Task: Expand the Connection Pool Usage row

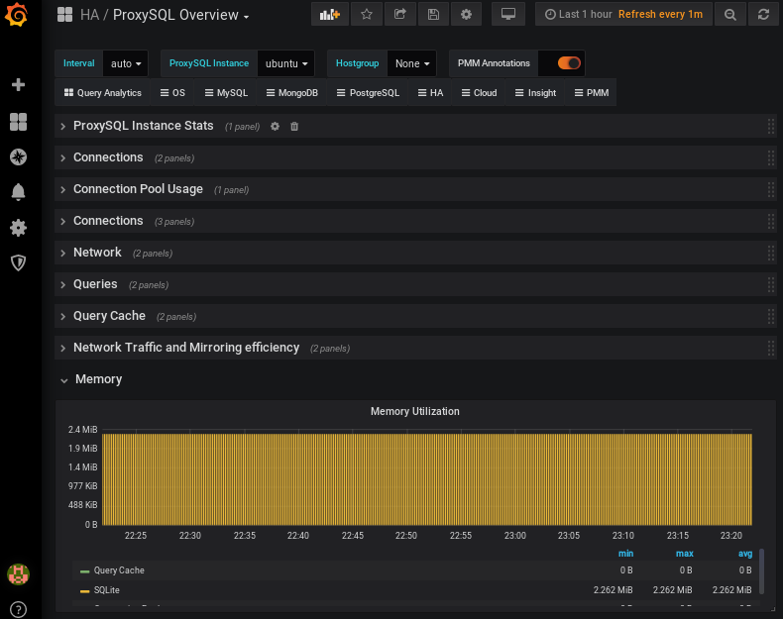Action: click(138, 189)
